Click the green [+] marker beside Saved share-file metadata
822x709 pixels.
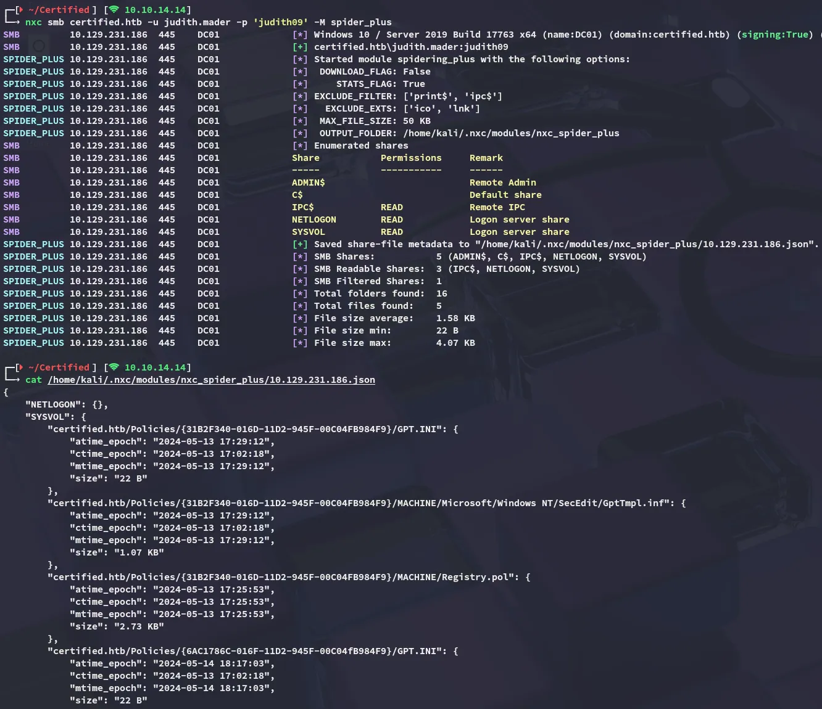click(x=300, y=244)
